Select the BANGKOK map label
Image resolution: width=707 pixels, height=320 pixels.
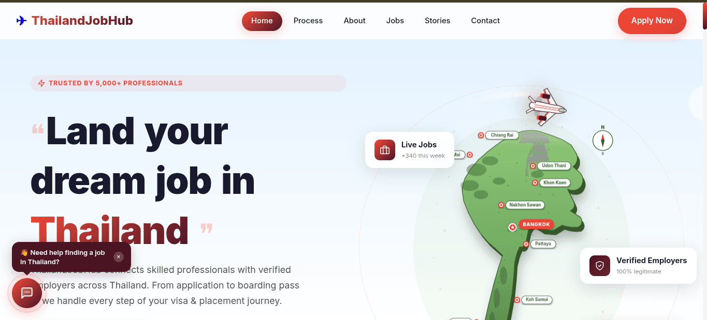(x=536, y=224)
